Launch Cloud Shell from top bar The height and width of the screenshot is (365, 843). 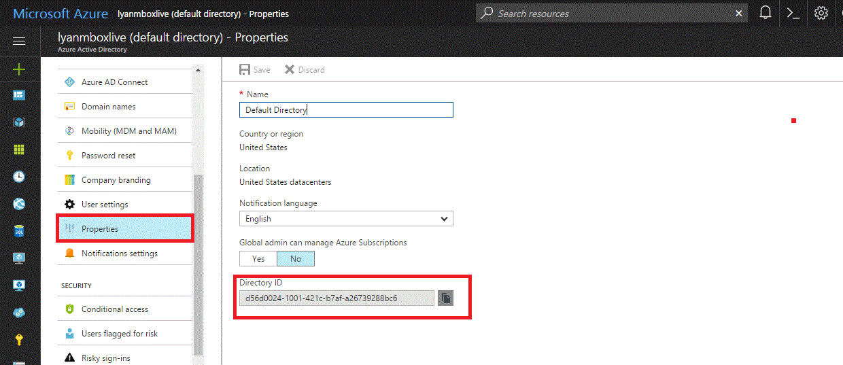tap(793, 13)
